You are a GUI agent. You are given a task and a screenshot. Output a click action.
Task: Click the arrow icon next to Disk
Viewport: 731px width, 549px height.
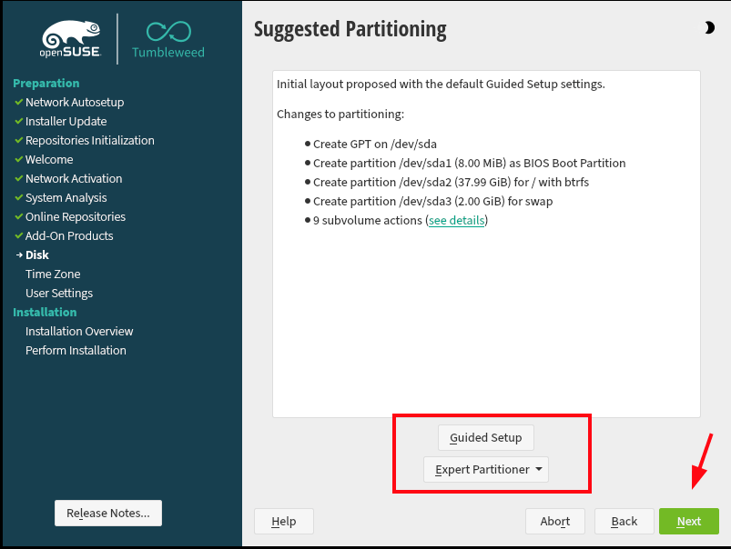pos(20,255)
